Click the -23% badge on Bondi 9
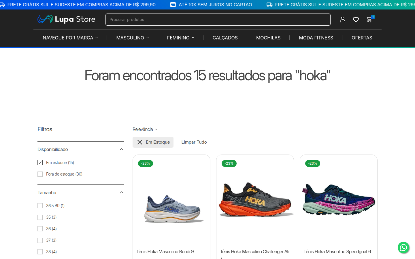 point(146,163)
